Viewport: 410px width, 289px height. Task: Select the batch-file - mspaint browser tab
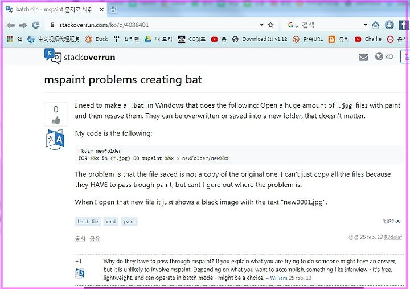pos(54,10)
